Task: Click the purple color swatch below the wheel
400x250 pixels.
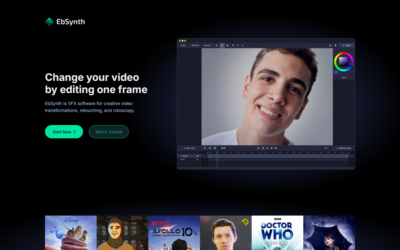Action: click(x=336, y=72)
